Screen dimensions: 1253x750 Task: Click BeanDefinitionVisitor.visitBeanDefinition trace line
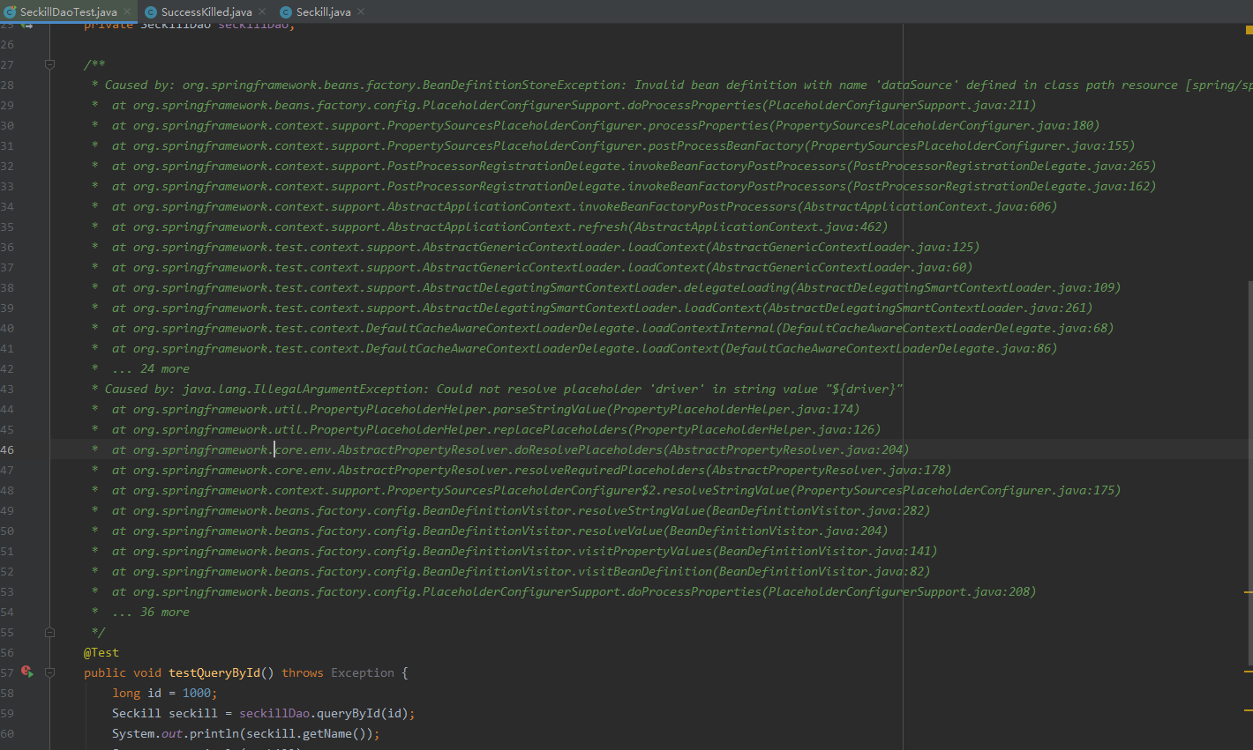pyautogui.click(x=521, y=571)
